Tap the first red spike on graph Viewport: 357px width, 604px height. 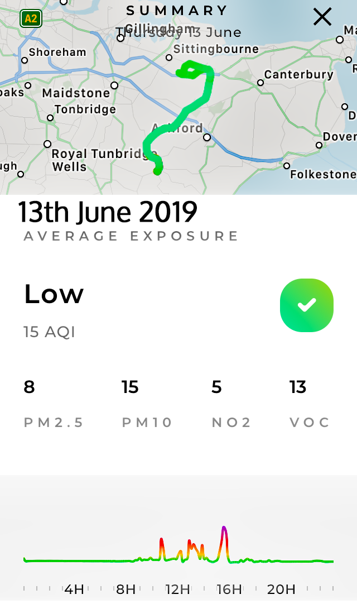click(161, 540)
